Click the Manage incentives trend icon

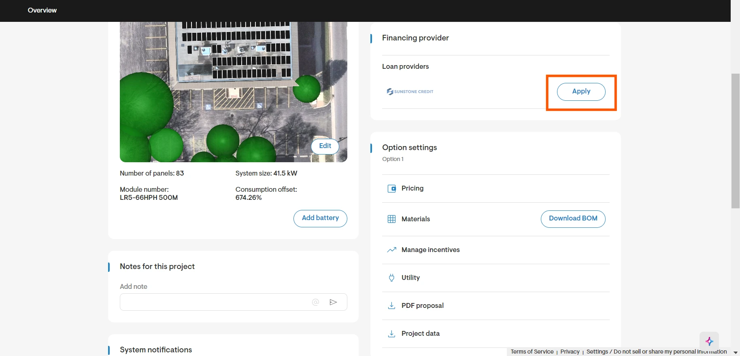(x=391, y=250)
